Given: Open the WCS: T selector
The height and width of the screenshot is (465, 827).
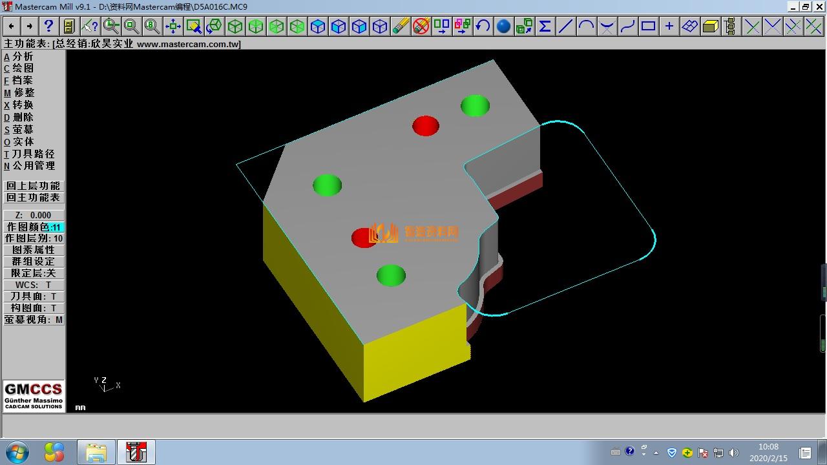Looking at the screenshot, I should tap(34, 285).
